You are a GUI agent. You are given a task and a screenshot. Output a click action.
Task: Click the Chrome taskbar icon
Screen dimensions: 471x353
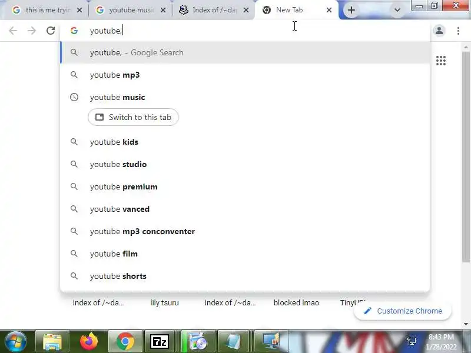[x=125, y=342]
